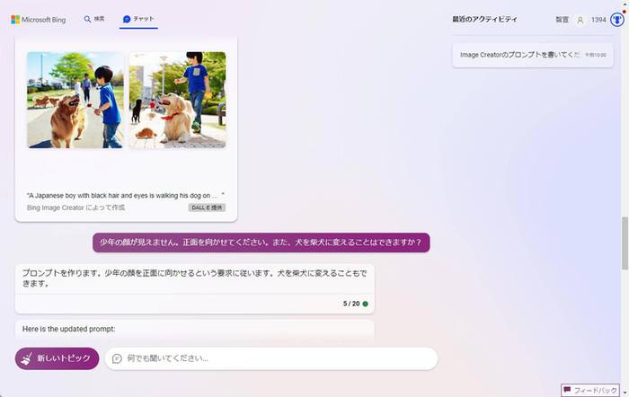Open the right generated image with golden retriever
Screen dimensions: 629x397
click(x=177, y=100)
